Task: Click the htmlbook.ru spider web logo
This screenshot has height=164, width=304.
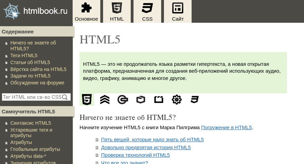Action: coord(12,11)
